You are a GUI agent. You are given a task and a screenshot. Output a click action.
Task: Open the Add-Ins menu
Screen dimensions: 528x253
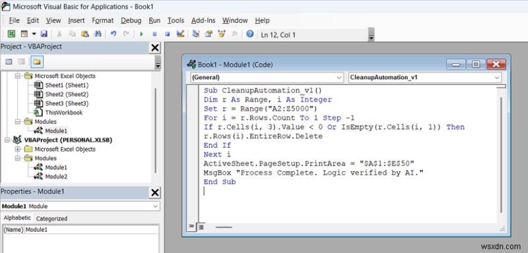[x=203, y=20]
